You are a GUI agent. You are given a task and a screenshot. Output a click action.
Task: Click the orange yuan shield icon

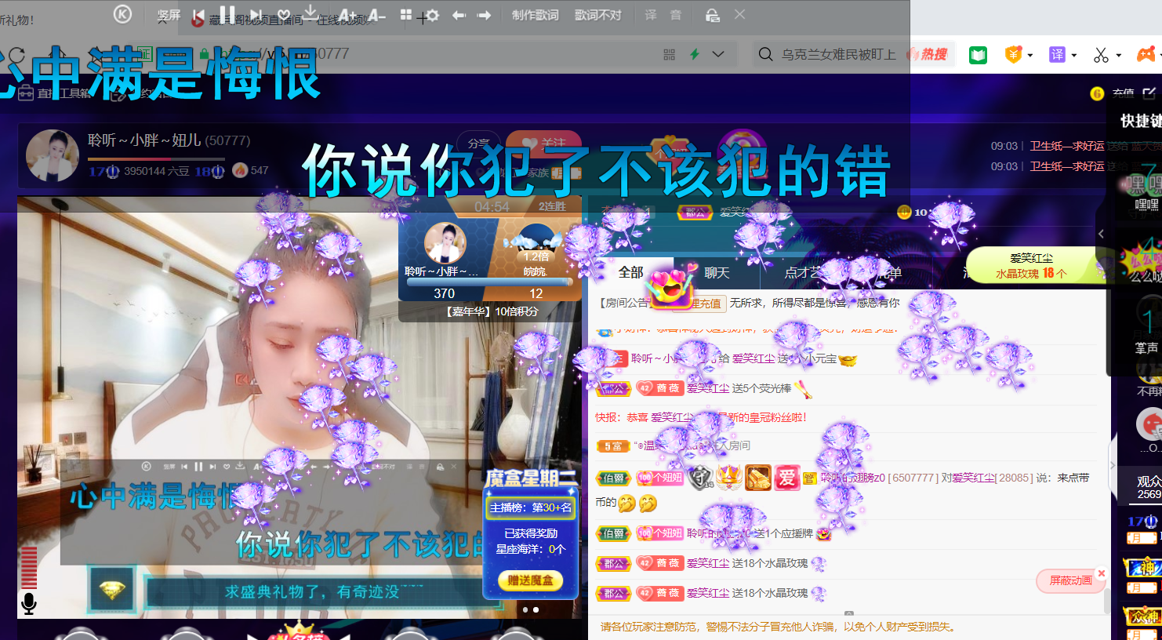coord(1013,55)
